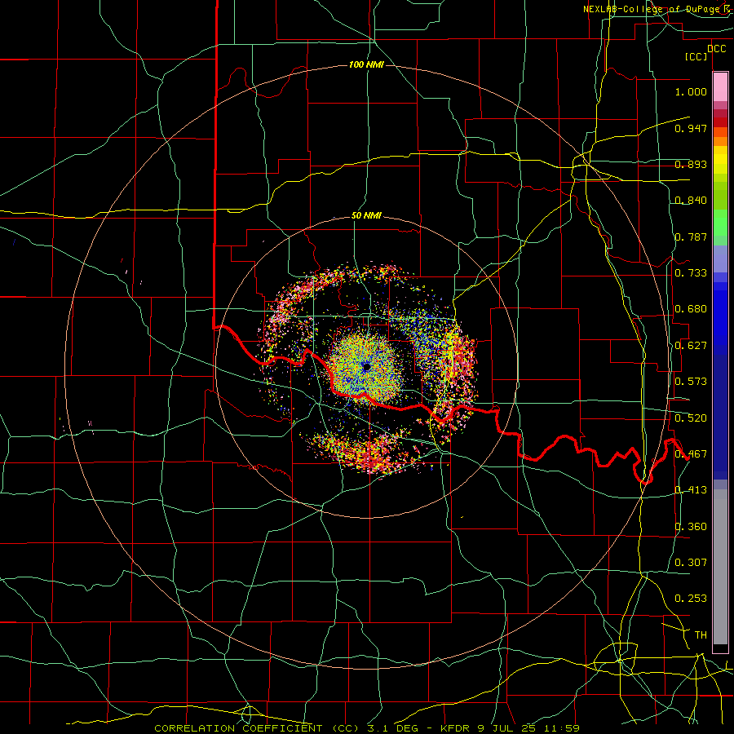Click the 0.787 color scale value
734x734 pixels.
(x=691, y=237)
